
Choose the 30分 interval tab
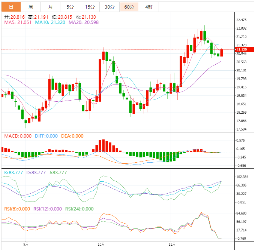pos(109,7)
